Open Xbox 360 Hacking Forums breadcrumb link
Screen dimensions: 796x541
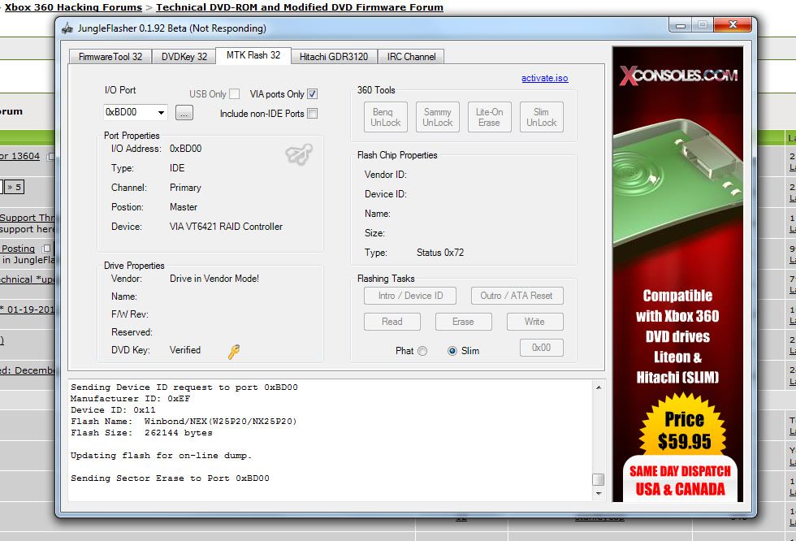point(74,7)
